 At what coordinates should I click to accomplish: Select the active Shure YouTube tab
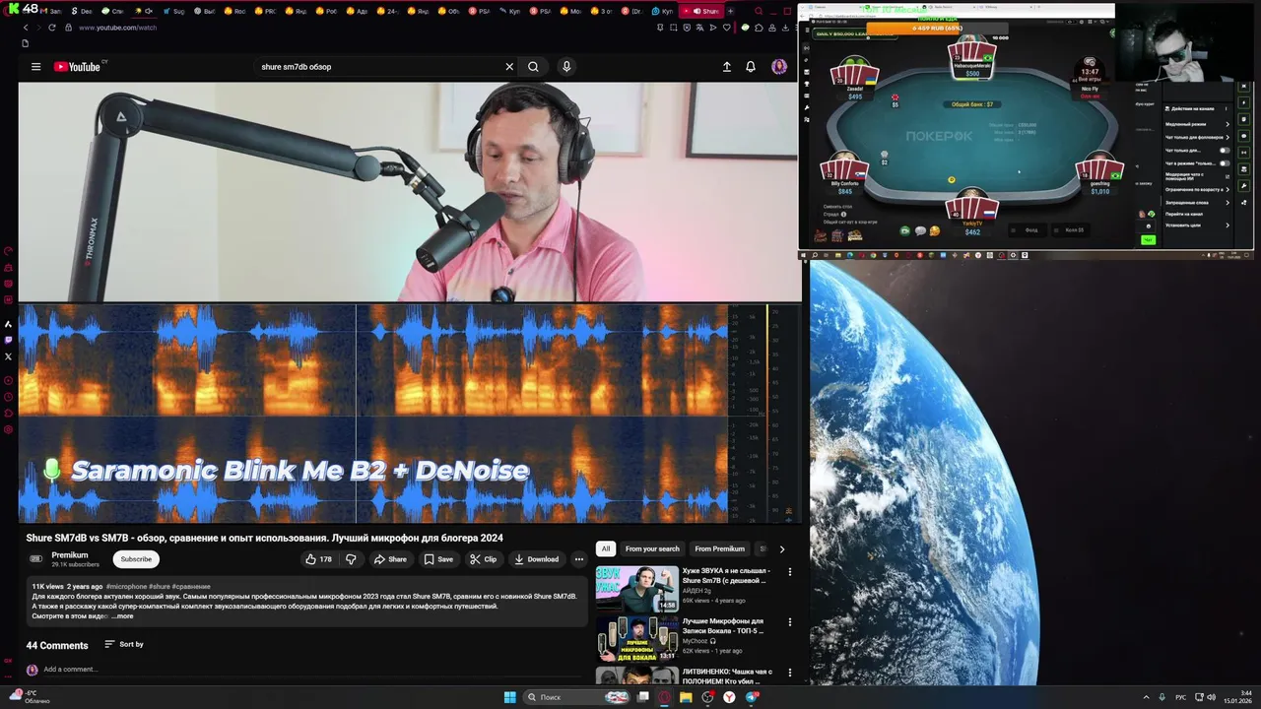[x=703, y=11]
